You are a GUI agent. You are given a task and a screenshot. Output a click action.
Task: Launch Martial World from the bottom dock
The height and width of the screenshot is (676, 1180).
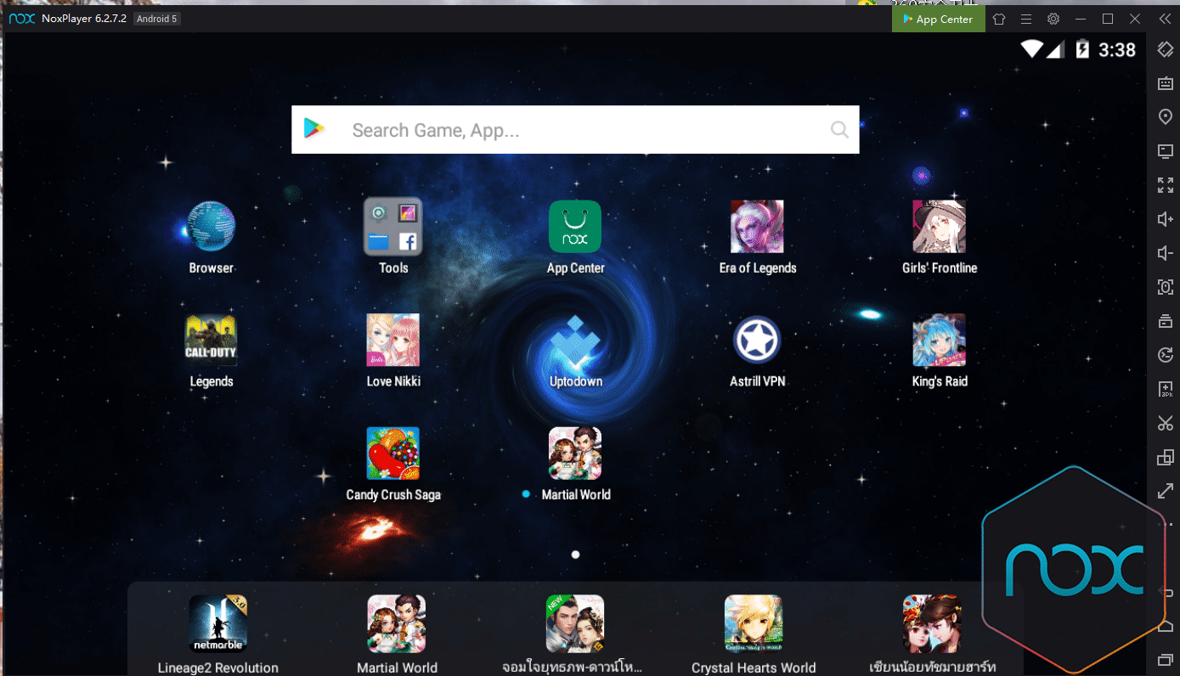[397, 623]
